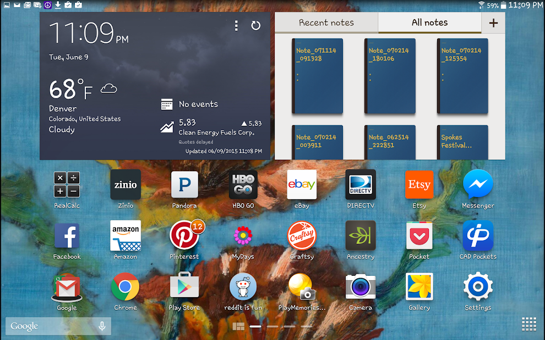Launch DIRECTV
This screenshot has height=340, width=545.
[x=361, y=185]
